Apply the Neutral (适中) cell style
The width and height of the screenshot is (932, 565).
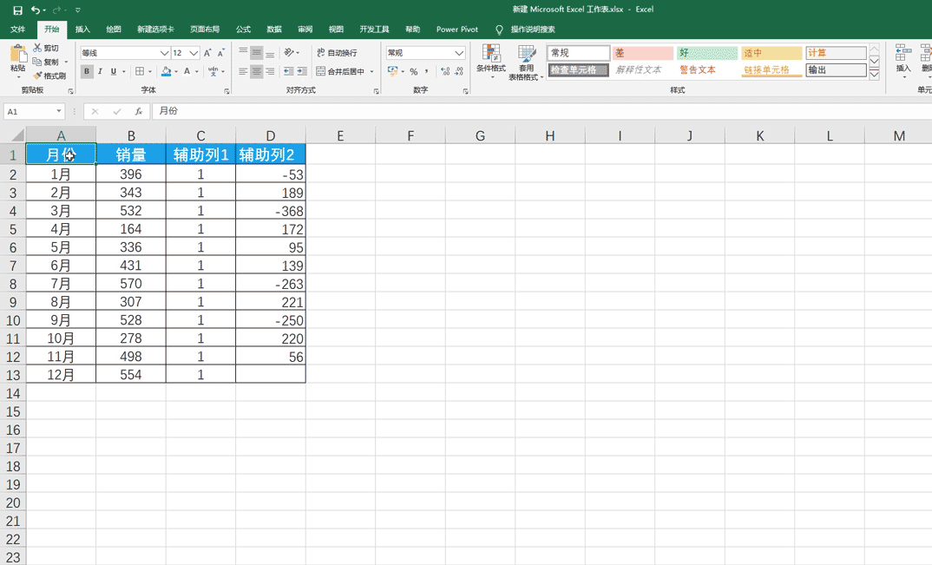point(771,53)
